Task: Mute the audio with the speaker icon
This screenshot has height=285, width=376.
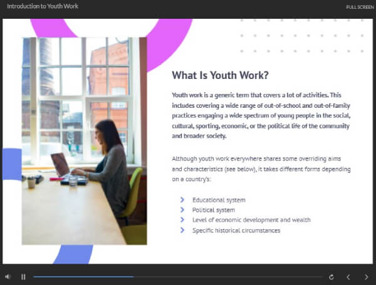Action: click(x=8, y=277)
